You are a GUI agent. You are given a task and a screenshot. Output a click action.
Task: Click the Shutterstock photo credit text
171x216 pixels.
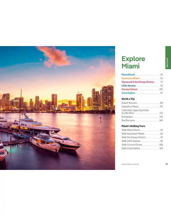coord(130,164)
